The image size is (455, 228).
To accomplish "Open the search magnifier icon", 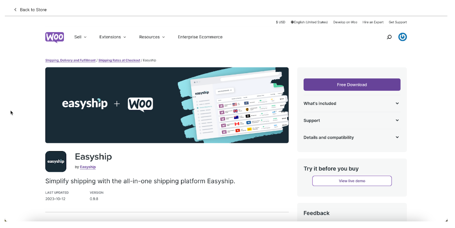I will (389, 37).
